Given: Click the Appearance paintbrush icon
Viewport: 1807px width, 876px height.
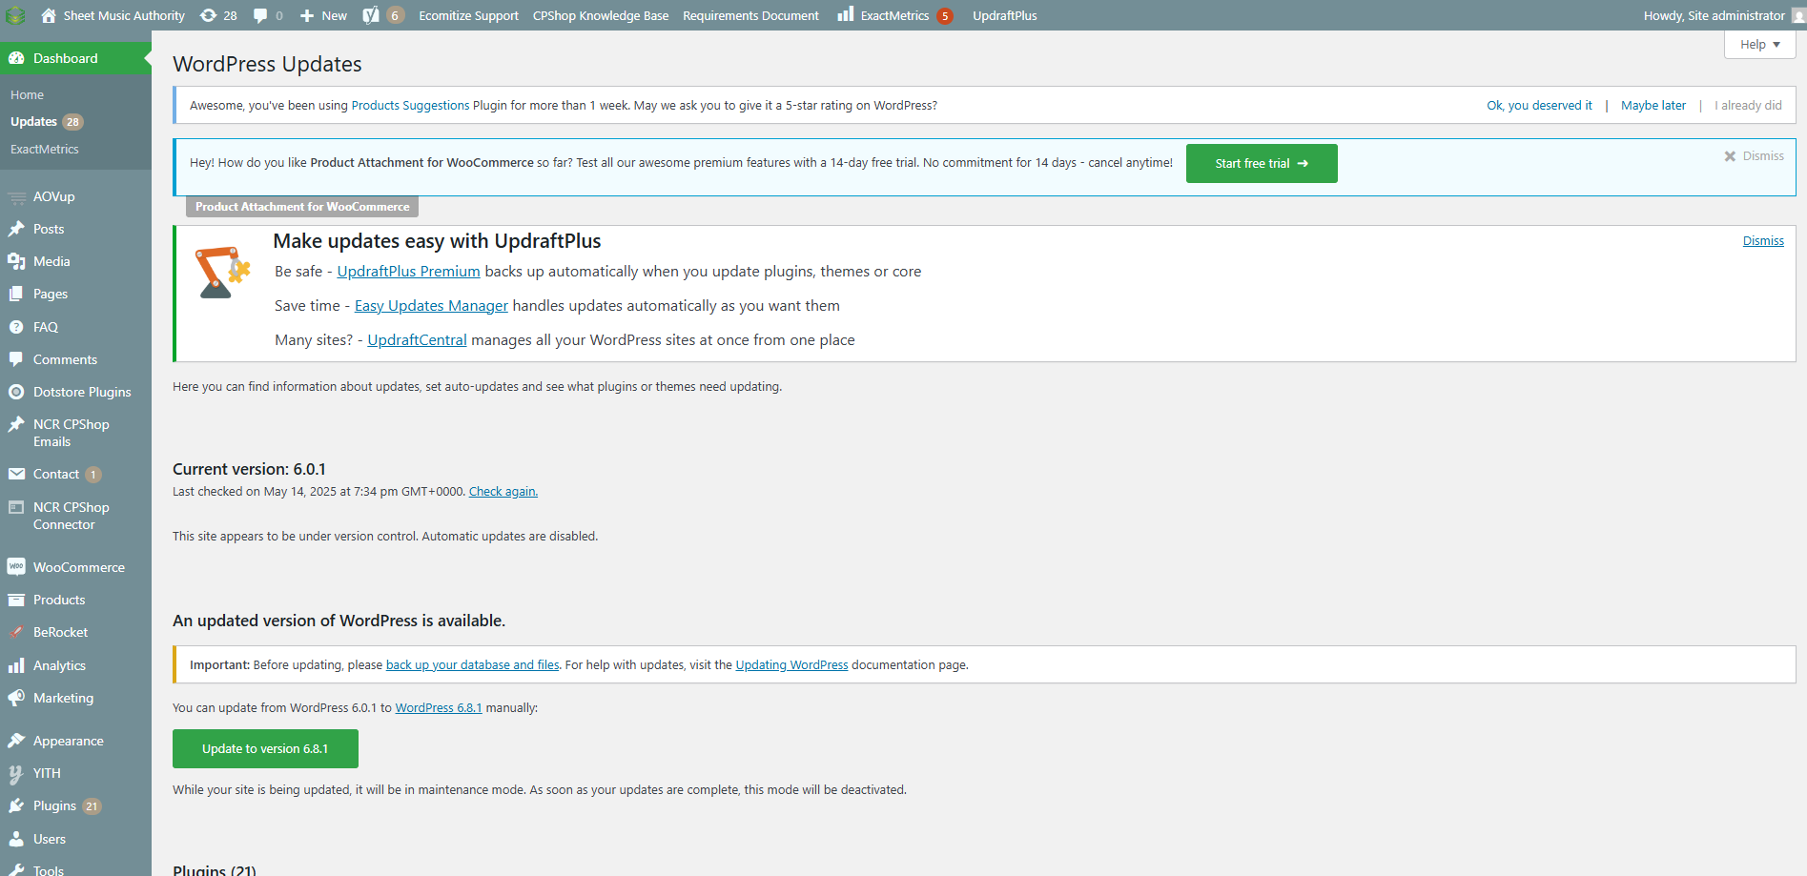Looking at the screenshot, I should [x=16, y=741].
